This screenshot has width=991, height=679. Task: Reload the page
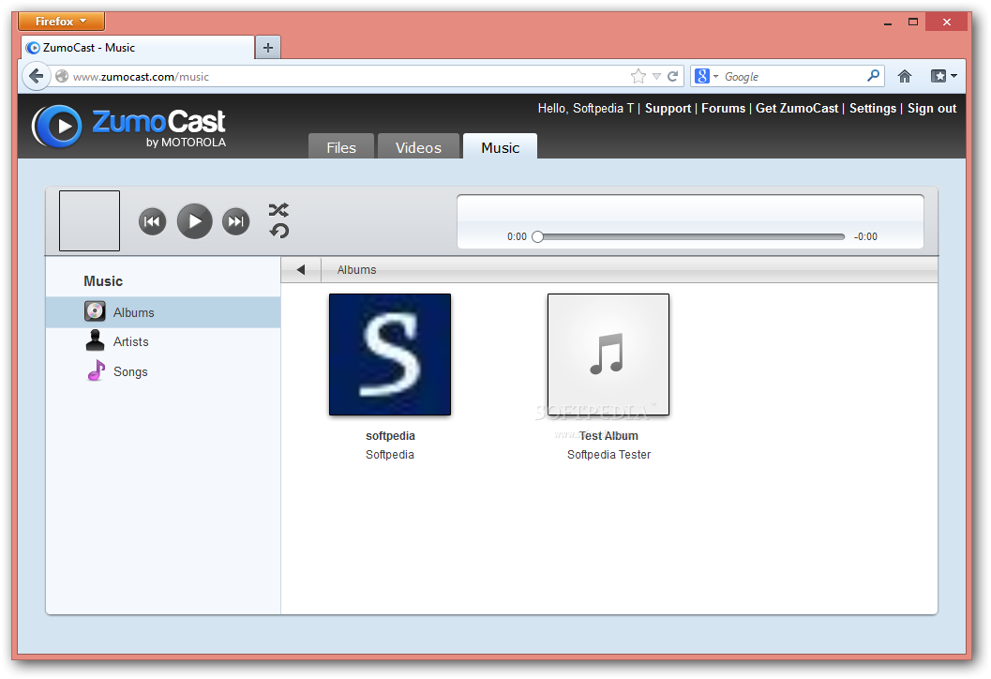coord(673,77)
